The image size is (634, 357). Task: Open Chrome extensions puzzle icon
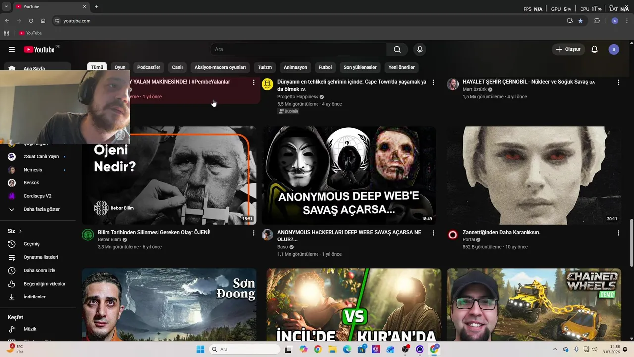[x=597, y=21]
